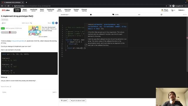This screenshot has height=106, width=188.
Task: Click the 'function flat(arr, depth' line in editor
Action: [x=75, y=40]
